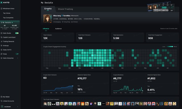Click the Stake KAITO icon
Screen dimensions: 182x109
tap(2, 50)
